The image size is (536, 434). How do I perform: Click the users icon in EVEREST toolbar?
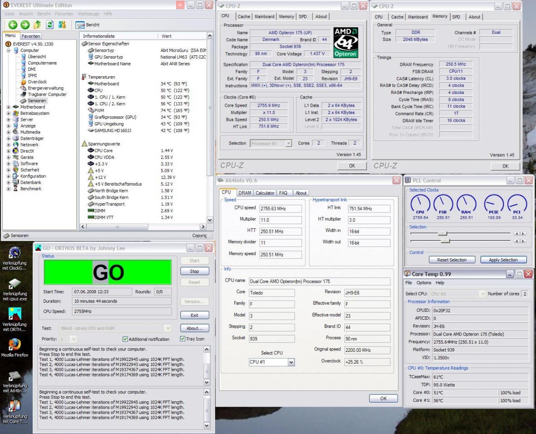(62, 25)
